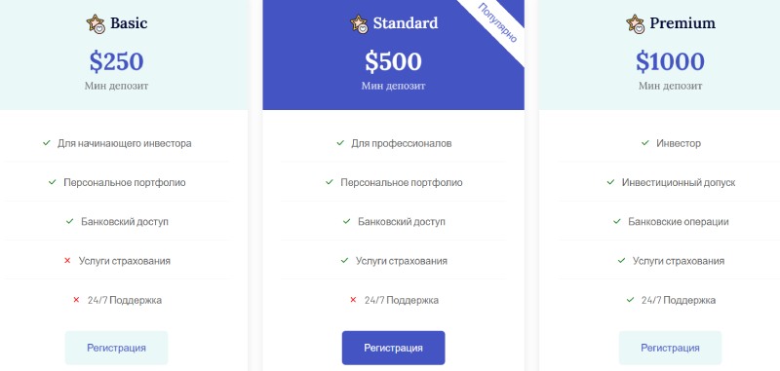
Task: Click the star badge icon beside Basic
Action: click(96, 23)
